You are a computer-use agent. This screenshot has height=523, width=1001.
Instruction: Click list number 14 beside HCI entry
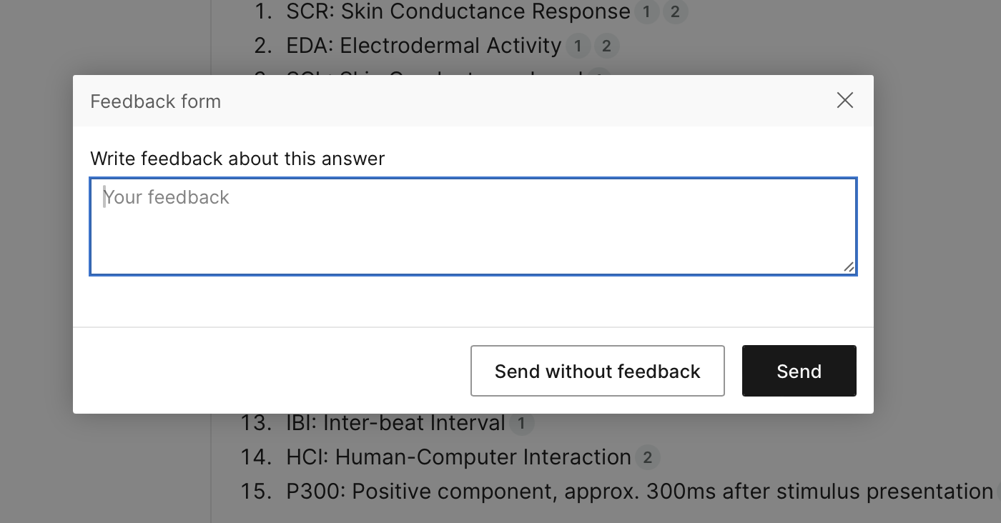coord(255,457)
